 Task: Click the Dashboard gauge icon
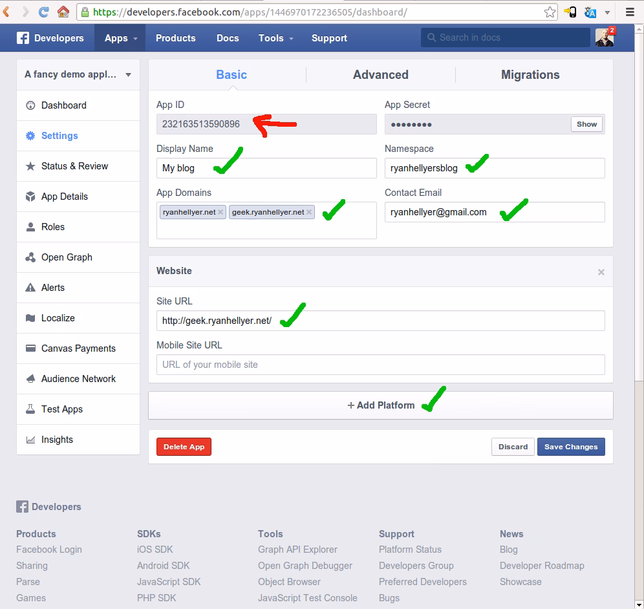click(30, 105)
